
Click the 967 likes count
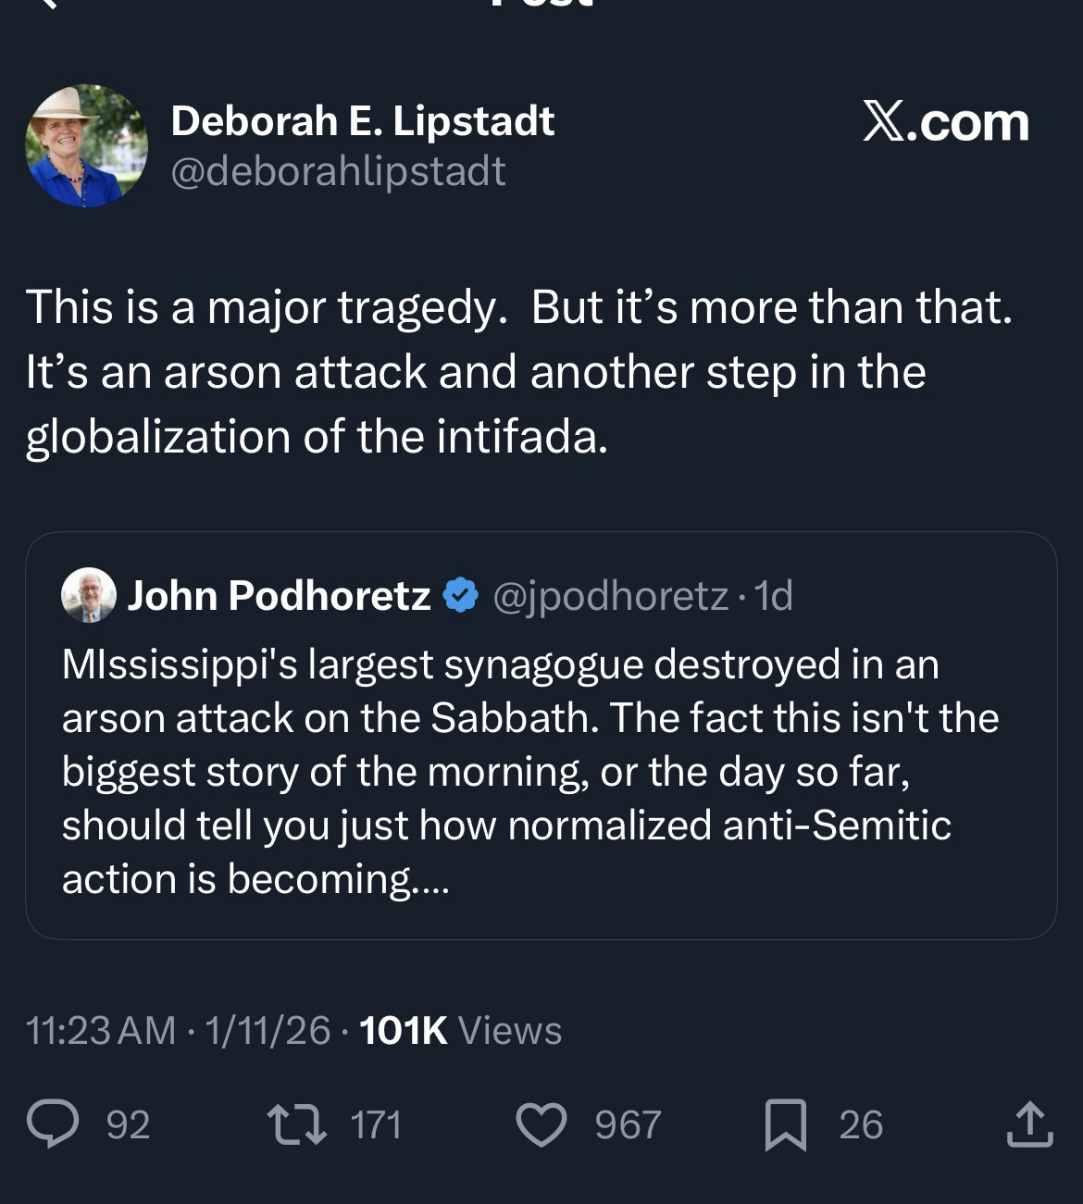tap(628, 1124)
